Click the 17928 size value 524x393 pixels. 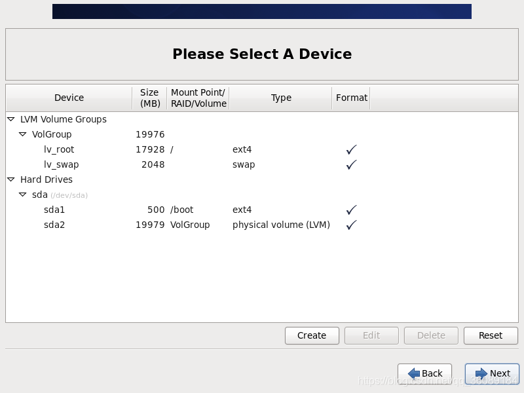pyautogui.click(x=150, y=149)
